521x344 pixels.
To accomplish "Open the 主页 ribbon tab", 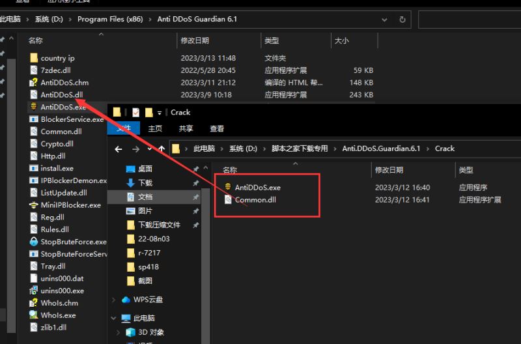I will [x=155, y=128].
